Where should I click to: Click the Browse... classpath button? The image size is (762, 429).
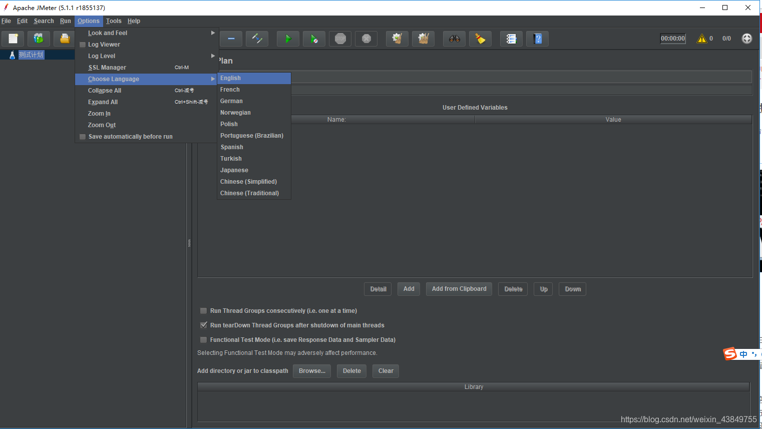(312, 371)
